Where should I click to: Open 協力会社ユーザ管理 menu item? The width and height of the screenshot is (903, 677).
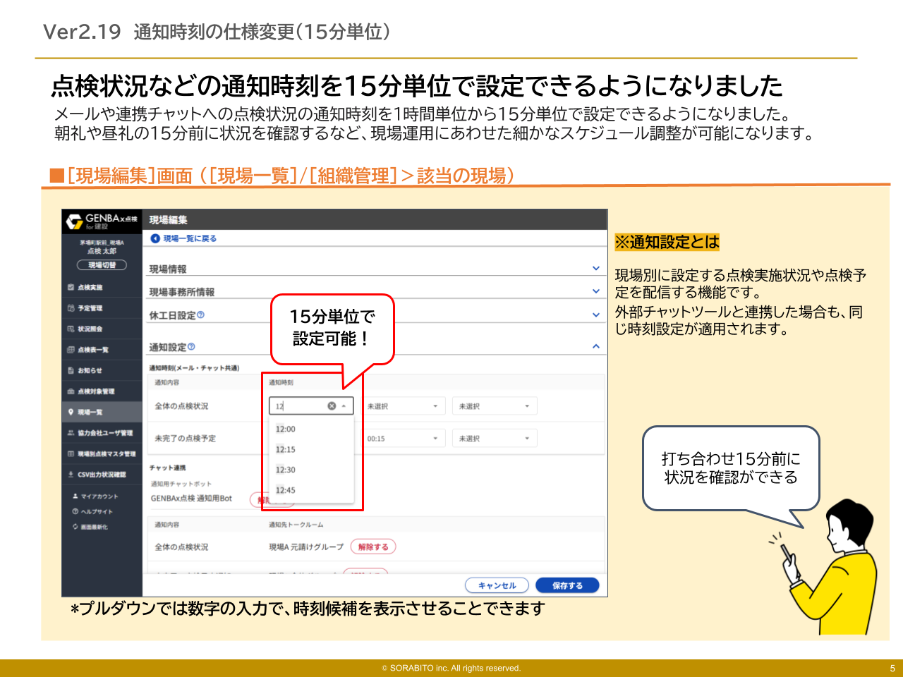click(x=104, y=433)
